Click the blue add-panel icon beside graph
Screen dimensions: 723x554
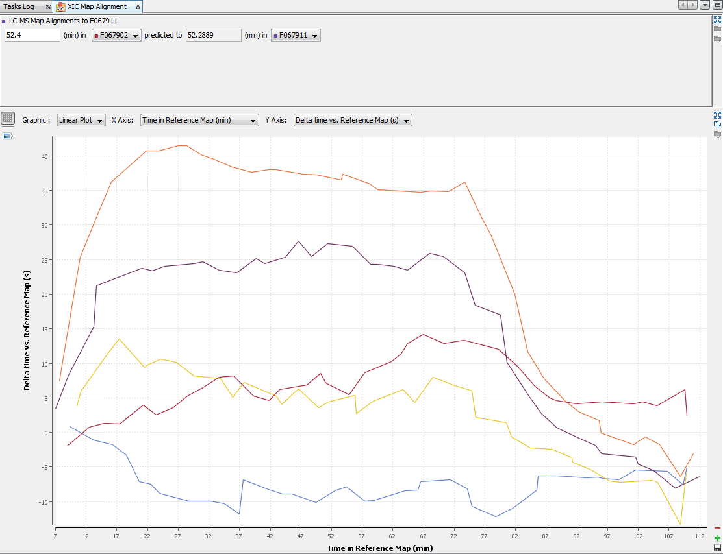pyautogui.click(x=717, y=125)
